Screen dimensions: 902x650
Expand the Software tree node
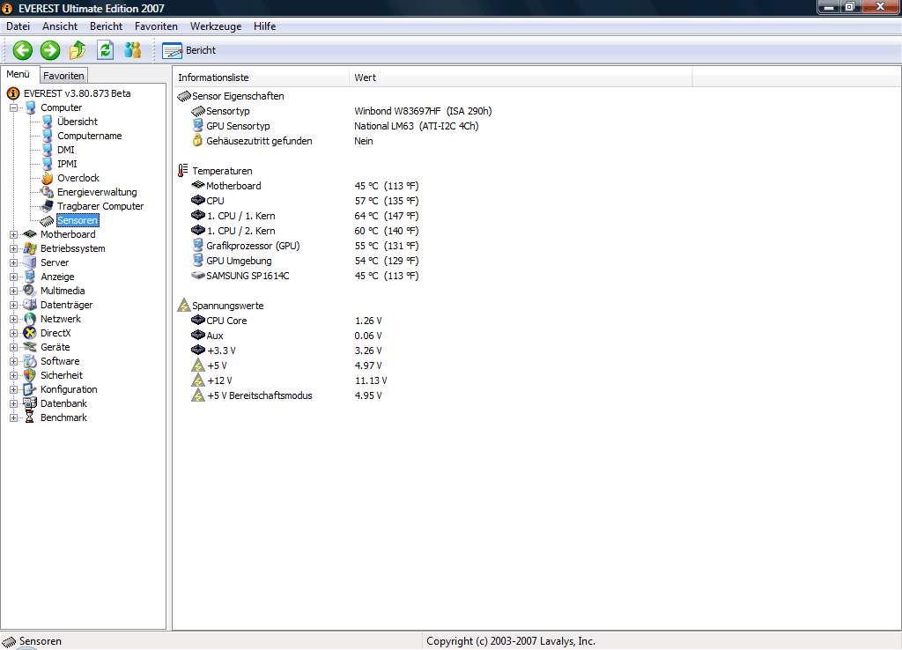click(x=13, y=361)
